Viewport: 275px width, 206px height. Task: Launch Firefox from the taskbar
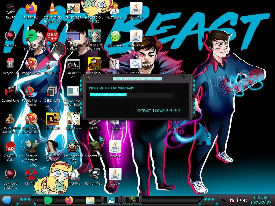(x=69, y=200)
